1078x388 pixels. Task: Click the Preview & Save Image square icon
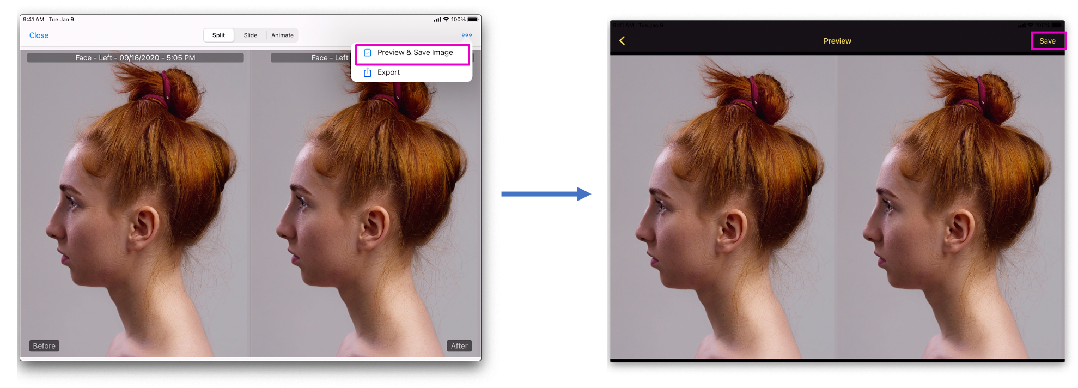click(x=368, y=53)
